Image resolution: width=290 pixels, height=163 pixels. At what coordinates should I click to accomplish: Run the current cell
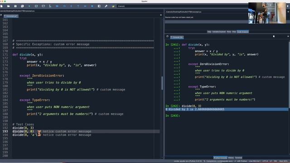point(36,6)
